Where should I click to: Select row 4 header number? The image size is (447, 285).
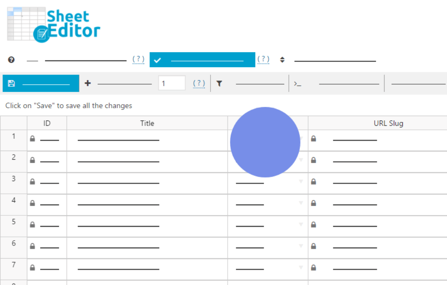13,200
